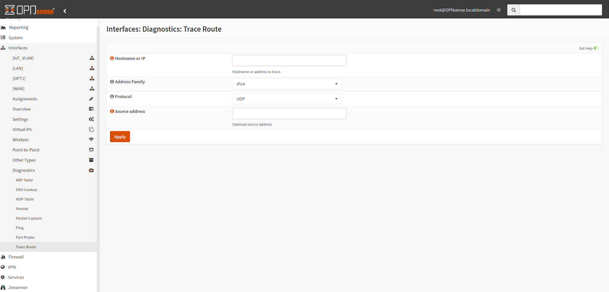Click the IoT_VLAN network icon

tap(92, 58)
